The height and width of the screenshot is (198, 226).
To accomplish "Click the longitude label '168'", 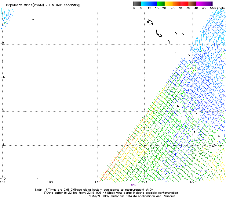I will tap(50, 182).
